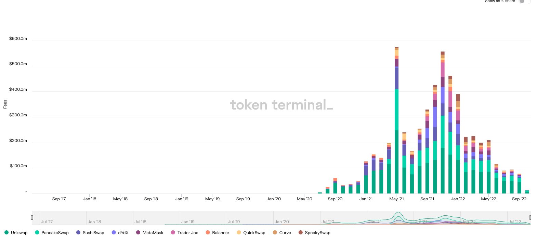
Task: Click Jan '19 in the range navigator
Action: (x=187, y=221)
